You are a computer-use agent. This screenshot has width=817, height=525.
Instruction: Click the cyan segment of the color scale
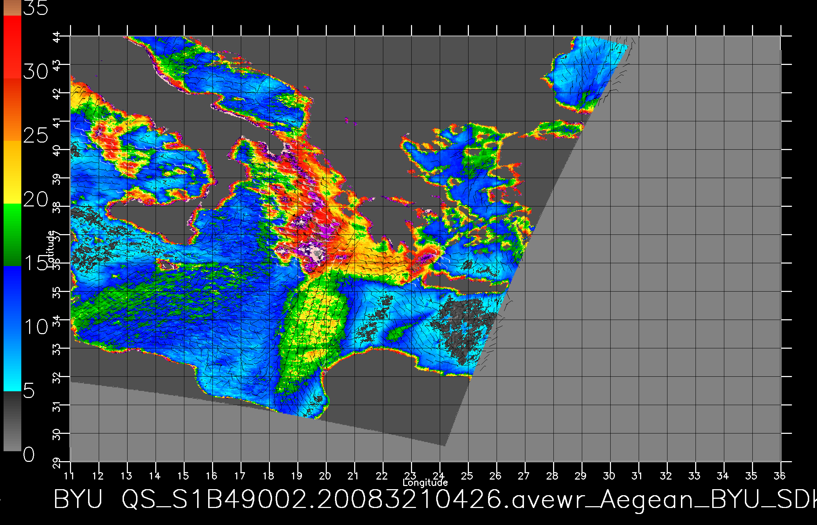tap(12, 360)
